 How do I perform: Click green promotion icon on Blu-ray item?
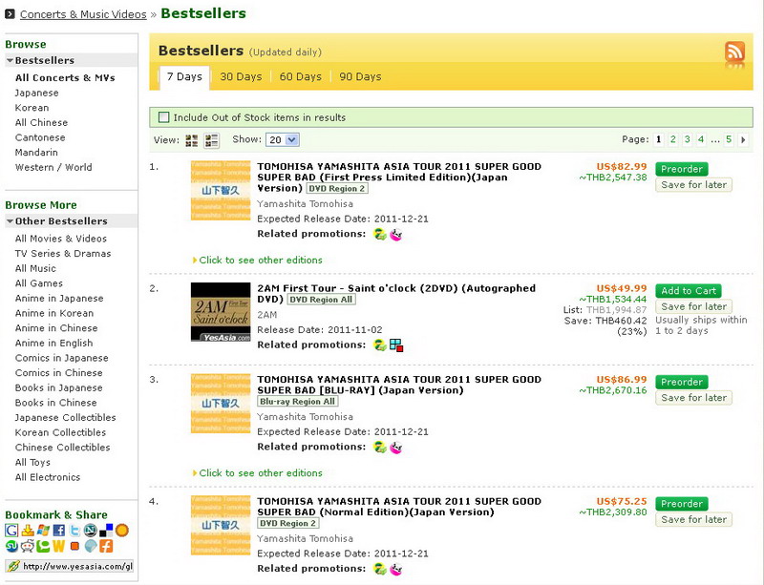point(380,447)
